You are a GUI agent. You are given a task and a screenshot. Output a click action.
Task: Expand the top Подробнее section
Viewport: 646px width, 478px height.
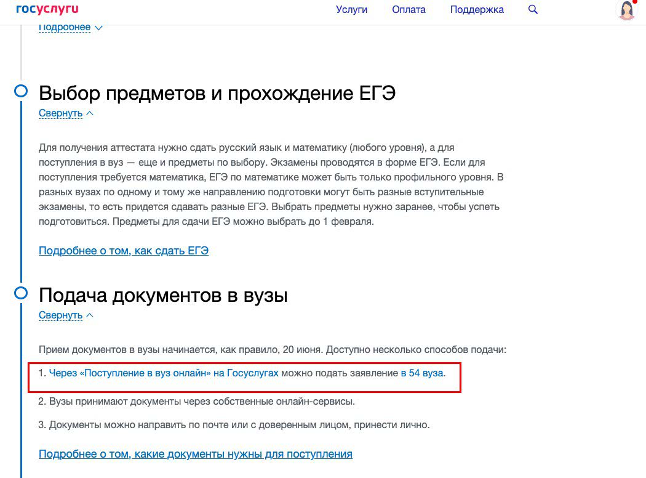point(65,27)
